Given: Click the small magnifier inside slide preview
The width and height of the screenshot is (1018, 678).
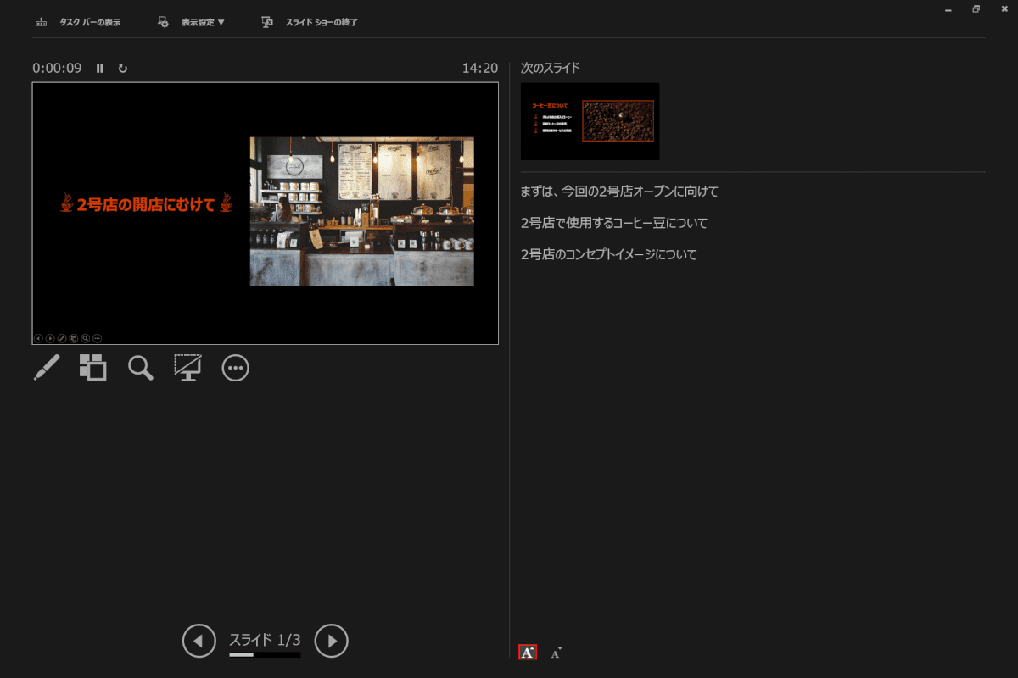Looking at the screenshot, I should (86, 338).
